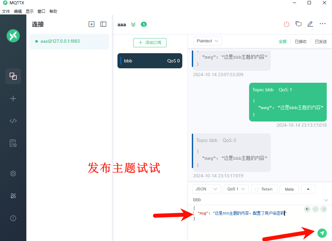Open the Plaintext format dropdown

click(x=208, y=41)
